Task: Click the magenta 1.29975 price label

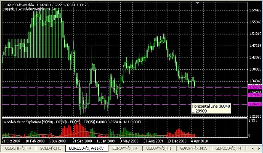Action: (255, 95)
